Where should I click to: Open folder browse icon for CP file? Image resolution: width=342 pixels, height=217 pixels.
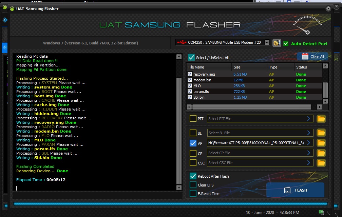321,153
